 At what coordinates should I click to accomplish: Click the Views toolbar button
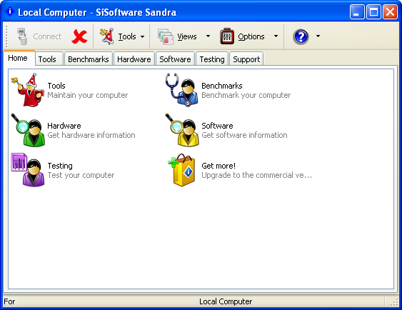click(x=177, y=36)
